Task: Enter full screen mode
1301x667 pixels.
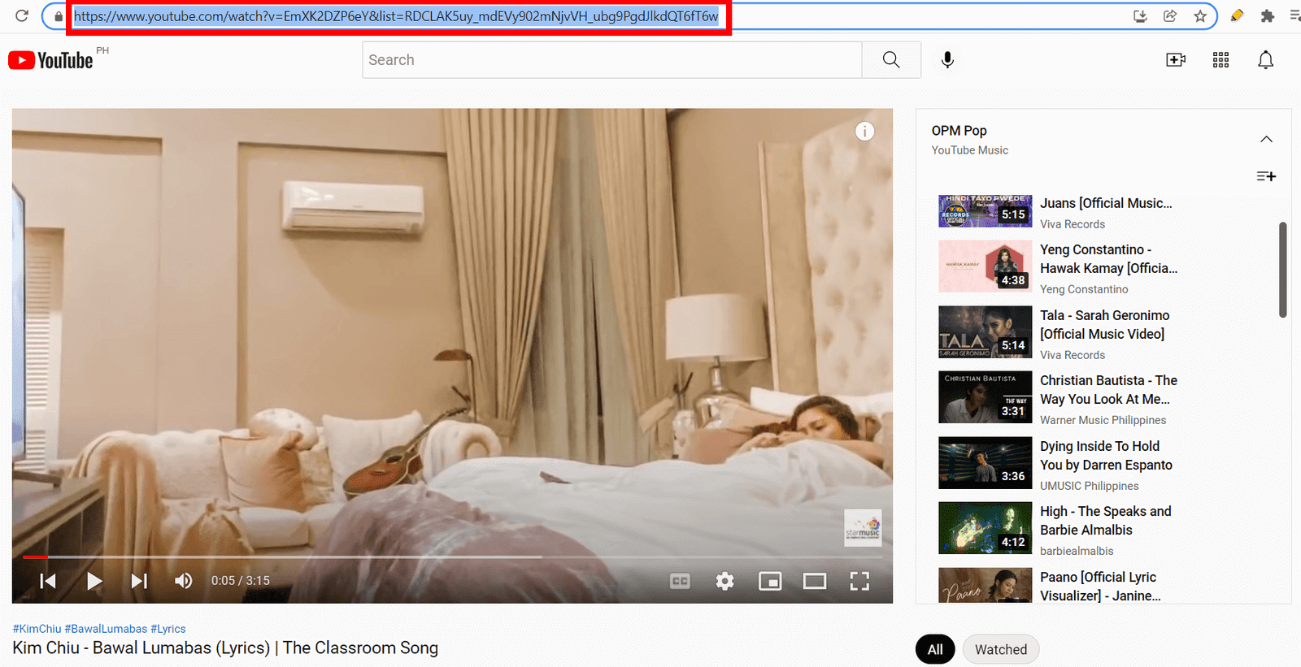Action: pos(859,581)
